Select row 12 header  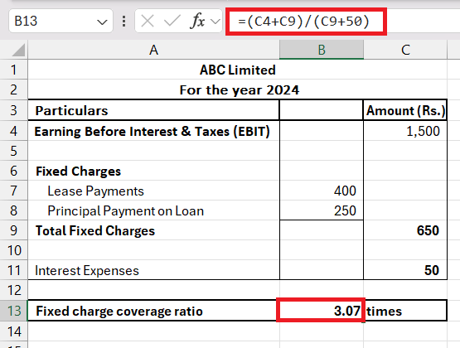tap(14, 290)
